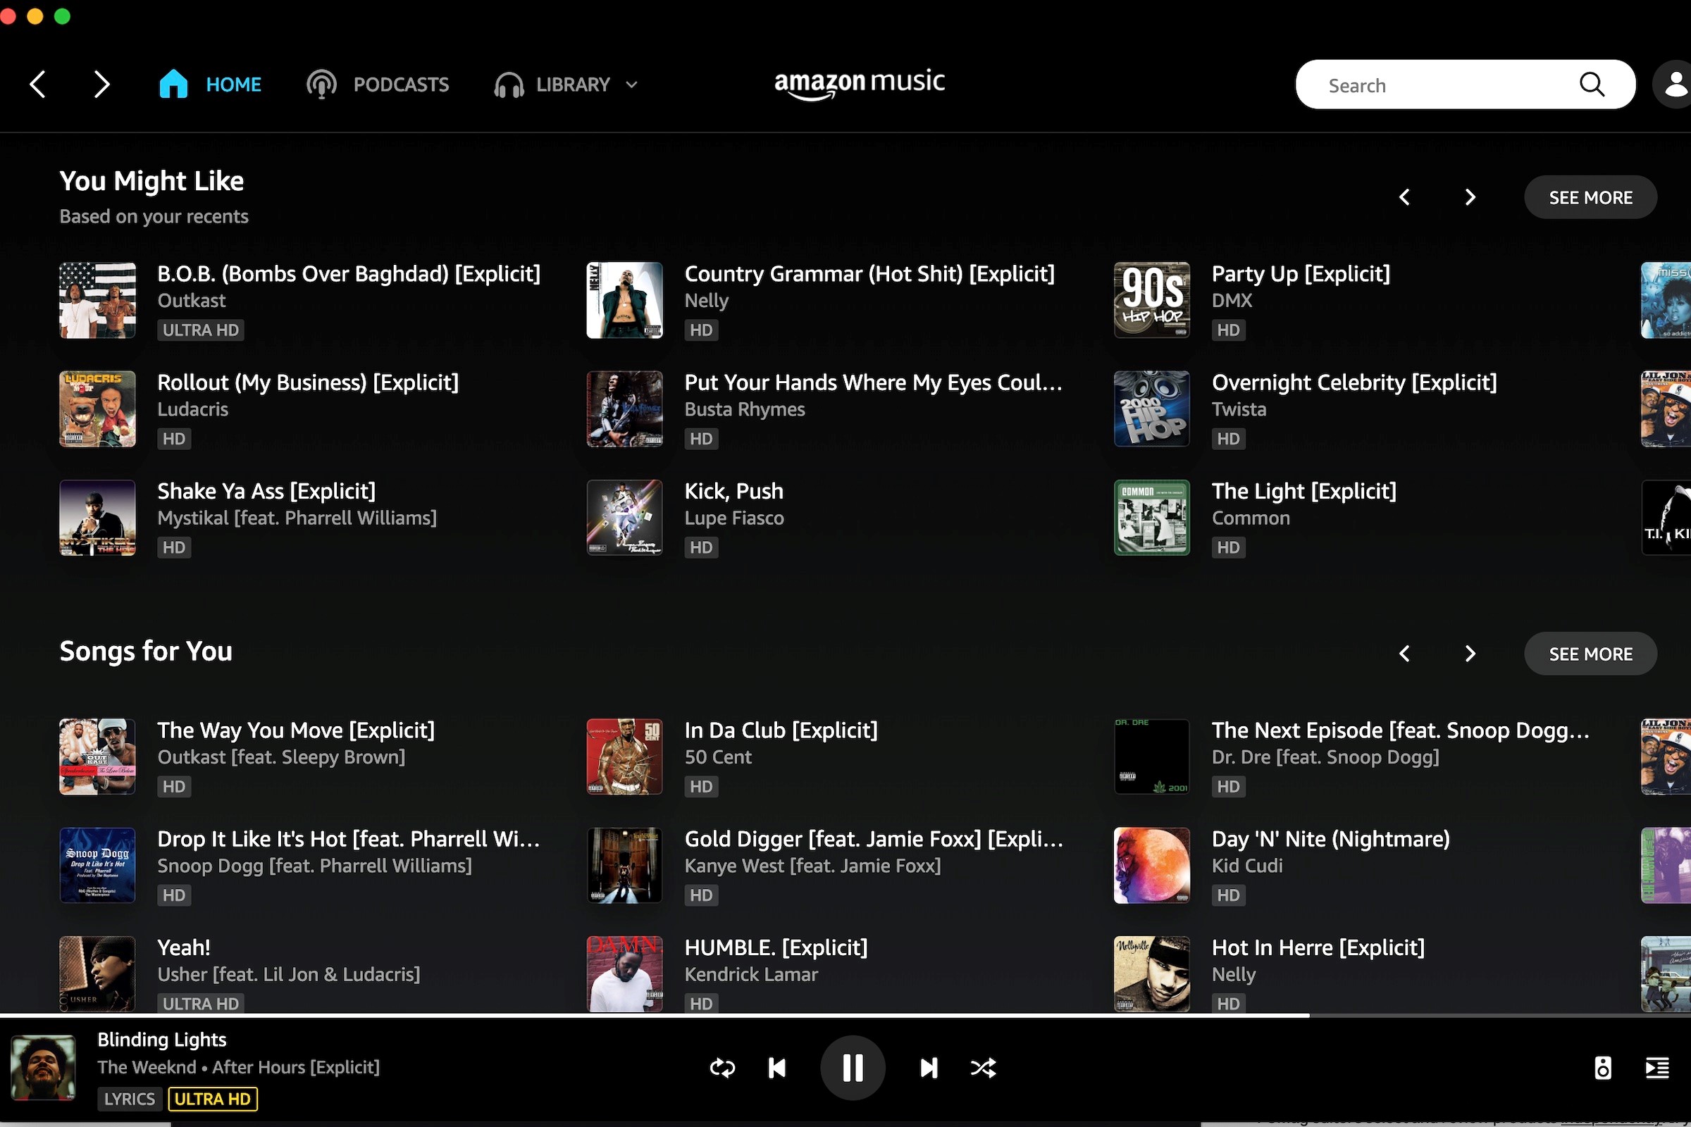Click next arrow in You Might Like
Image resolution: width=1691 pixels, height=1127 pixels.
(1468, 197)
